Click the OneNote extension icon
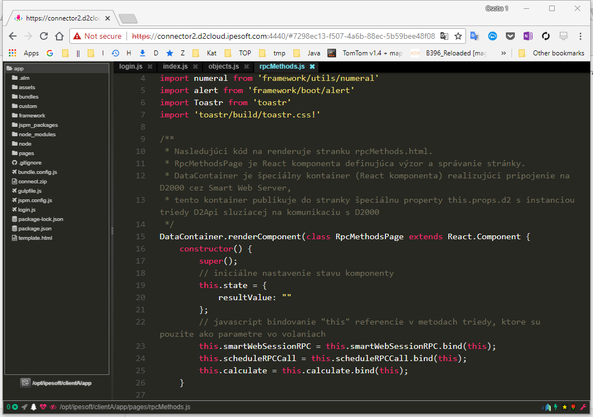 [x=528, y=36]
